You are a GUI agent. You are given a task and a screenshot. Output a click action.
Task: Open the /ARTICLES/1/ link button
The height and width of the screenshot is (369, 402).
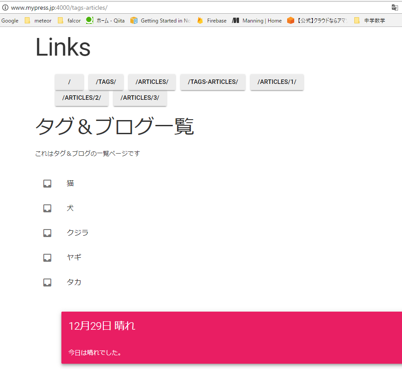pyautogui.click(x=277, y=82)
